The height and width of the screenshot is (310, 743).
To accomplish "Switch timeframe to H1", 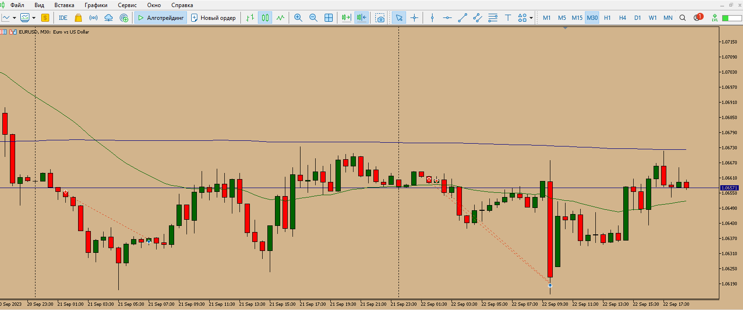I will click(x=607, y=18).
